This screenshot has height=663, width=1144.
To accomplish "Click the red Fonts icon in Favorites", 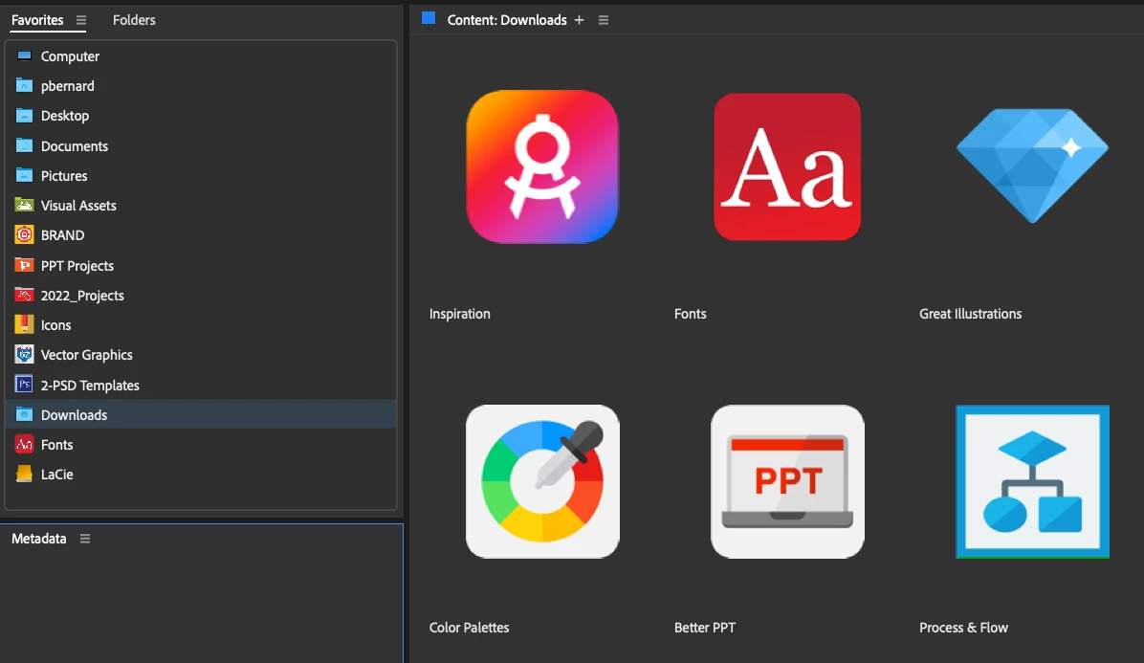I will click(24, 444).
